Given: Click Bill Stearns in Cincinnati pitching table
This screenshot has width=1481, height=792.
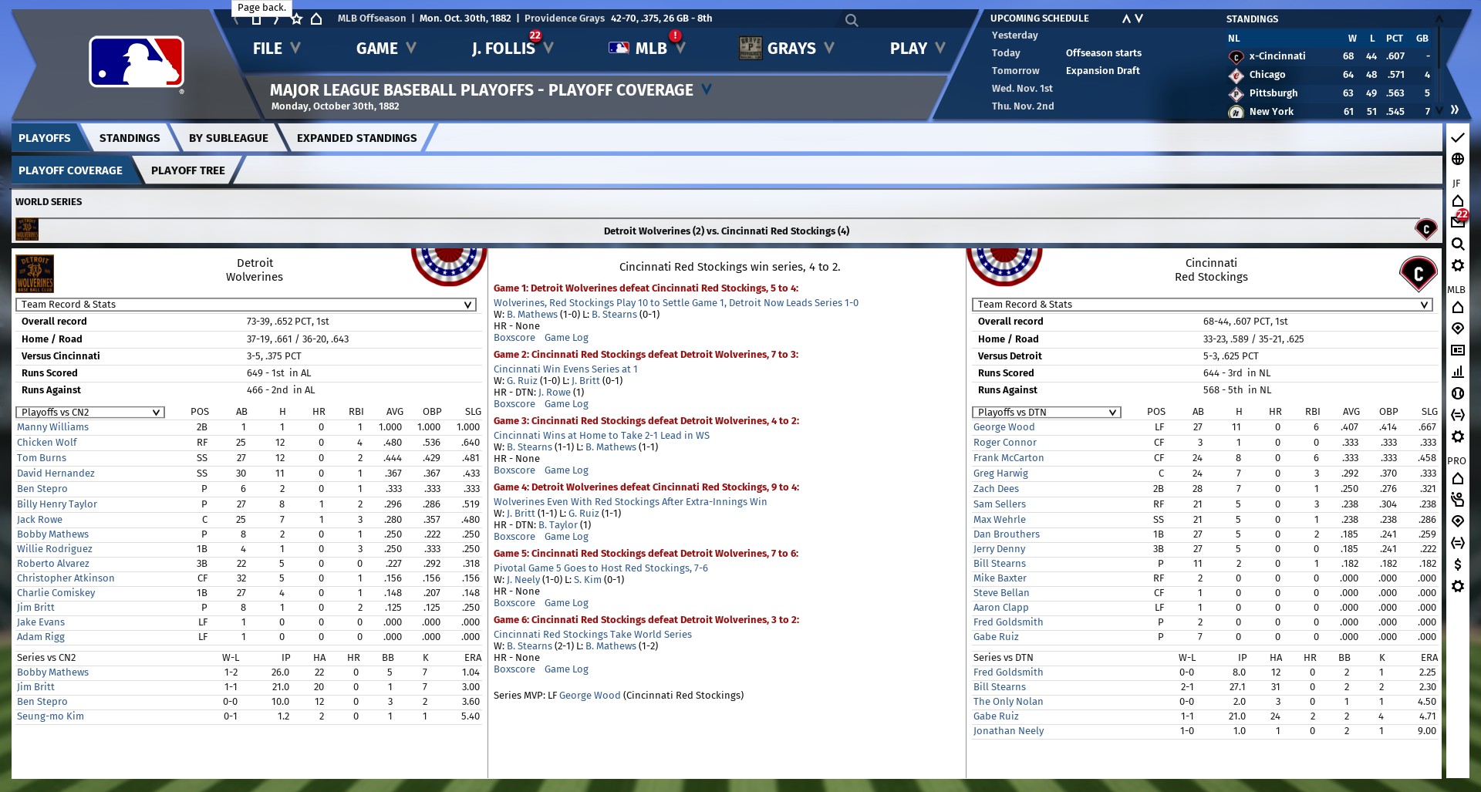Looking at the screenshot, I should [x=1000, y=687].
